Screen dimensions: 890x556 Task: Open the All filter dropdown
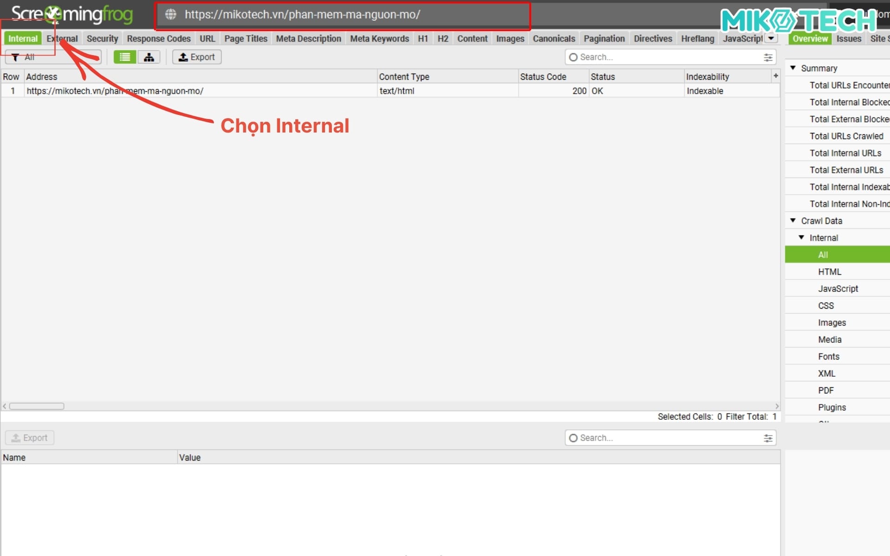53,57
